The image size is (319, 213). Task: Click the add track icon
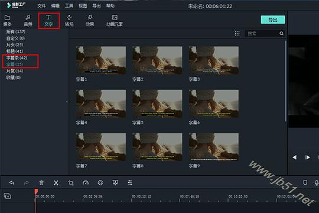click(x=8, y=196)
